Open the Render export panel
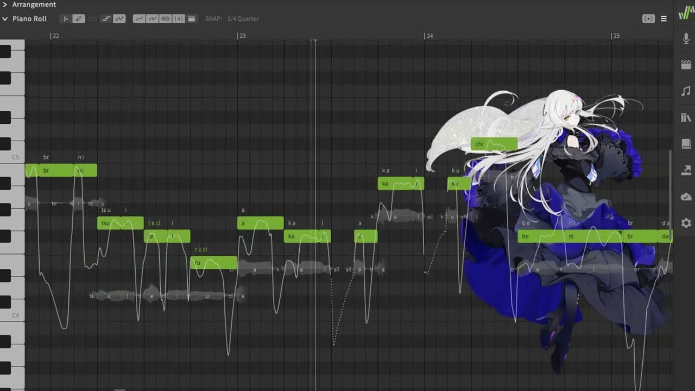 (686, 170)
